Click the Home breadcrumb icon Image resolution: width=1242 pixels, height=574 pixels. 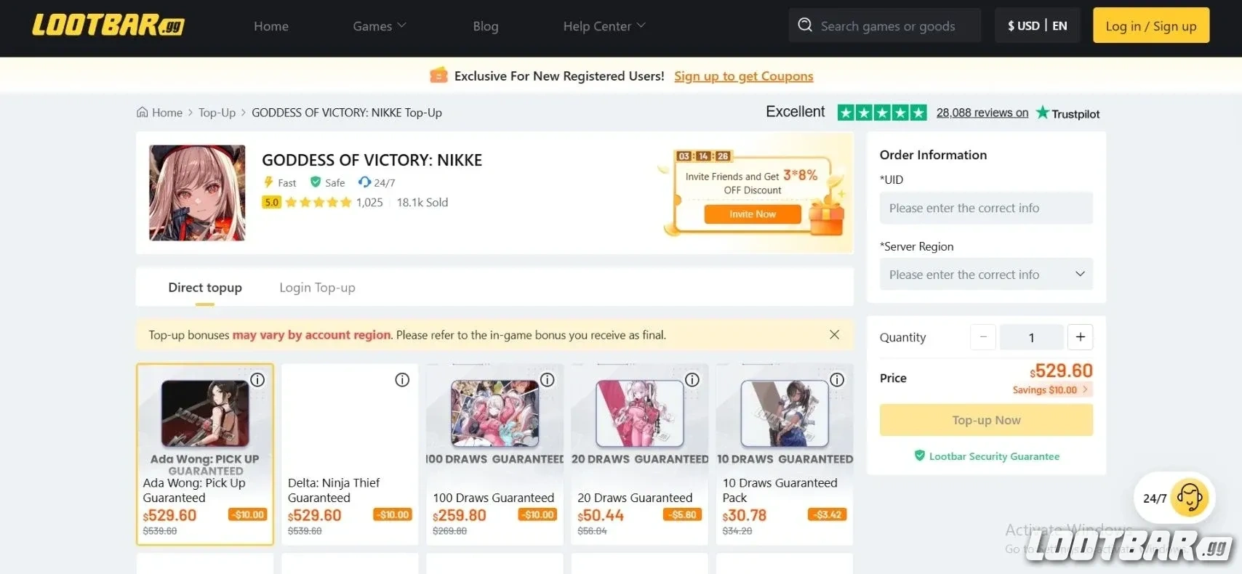(x=143, y=113)
